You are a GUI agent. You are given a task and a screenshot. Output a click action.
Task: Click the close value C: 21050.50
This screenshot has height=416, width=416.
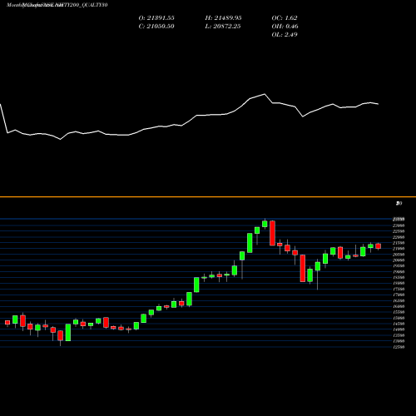click(x=156, y=27)
